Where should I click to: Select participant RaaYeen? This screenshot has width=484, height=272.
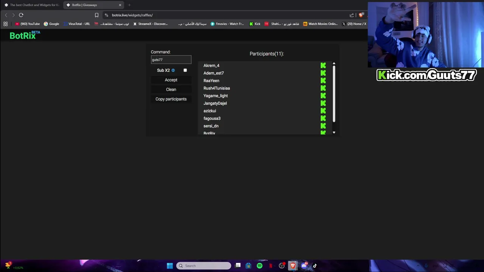click(211, 80)
